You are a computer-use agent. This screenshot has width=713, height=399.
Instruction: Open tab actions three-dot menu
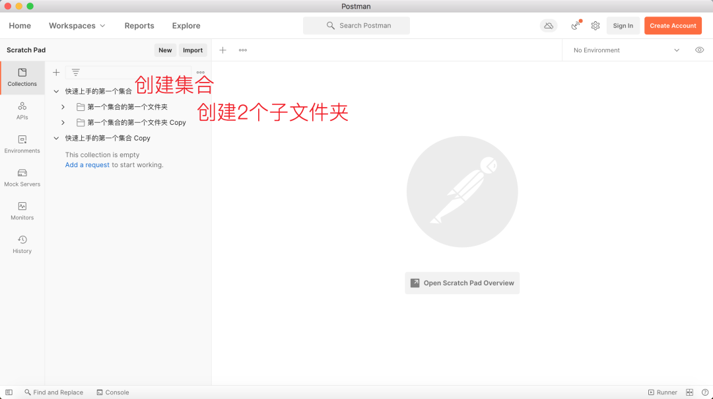243,50
